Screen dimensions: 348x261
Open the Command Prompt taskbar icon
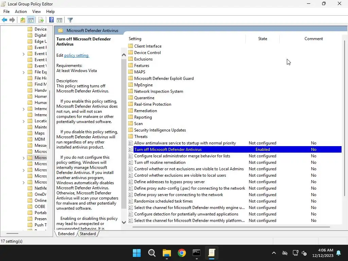tap(197, 253)
